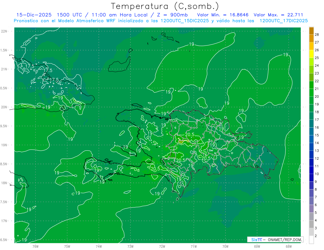Pick the gray swatch between 3 and 4
Screen dimensions: 324x250
point(311,224)
